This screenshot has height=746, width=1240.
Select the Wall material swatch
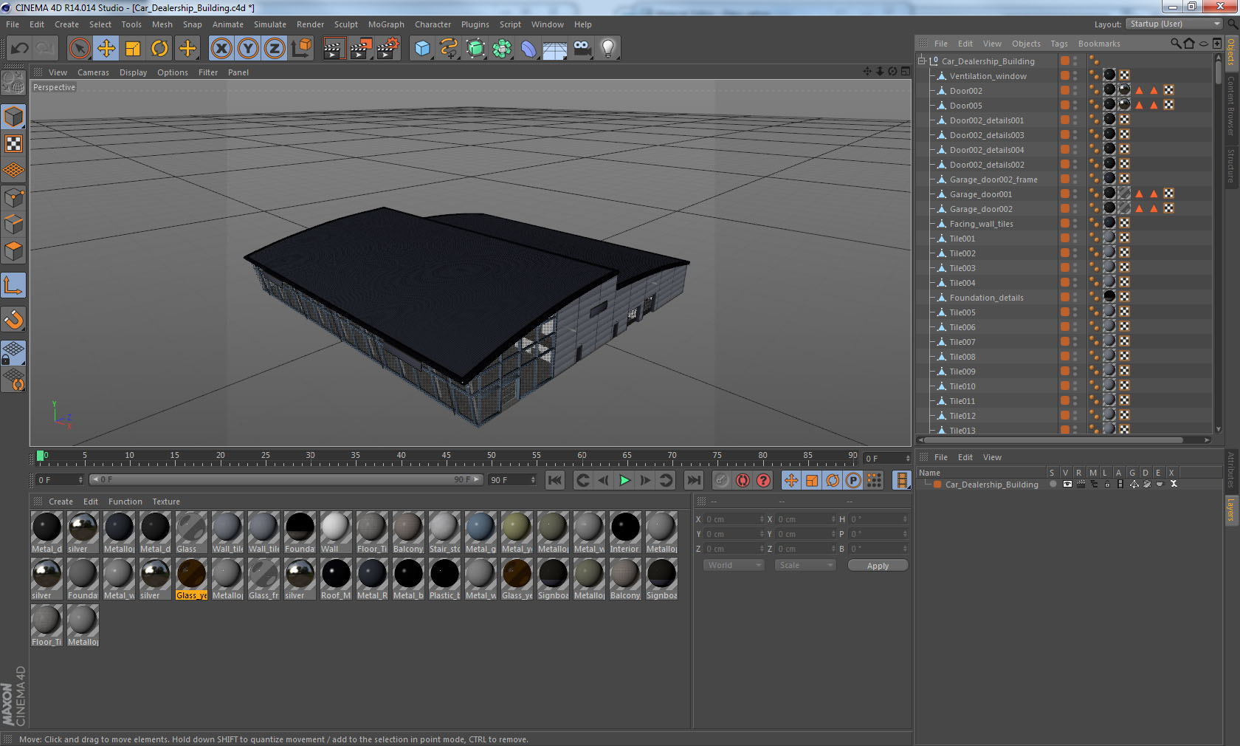click(x=336, y=532)
